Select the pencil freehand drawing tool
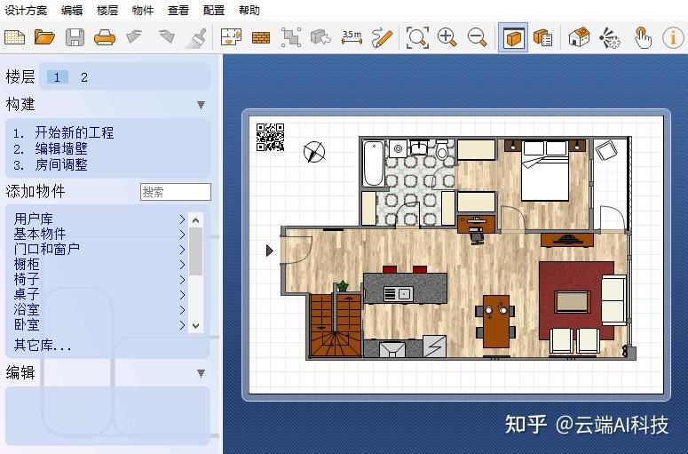 pyautogui.click(x=382, y=38)
